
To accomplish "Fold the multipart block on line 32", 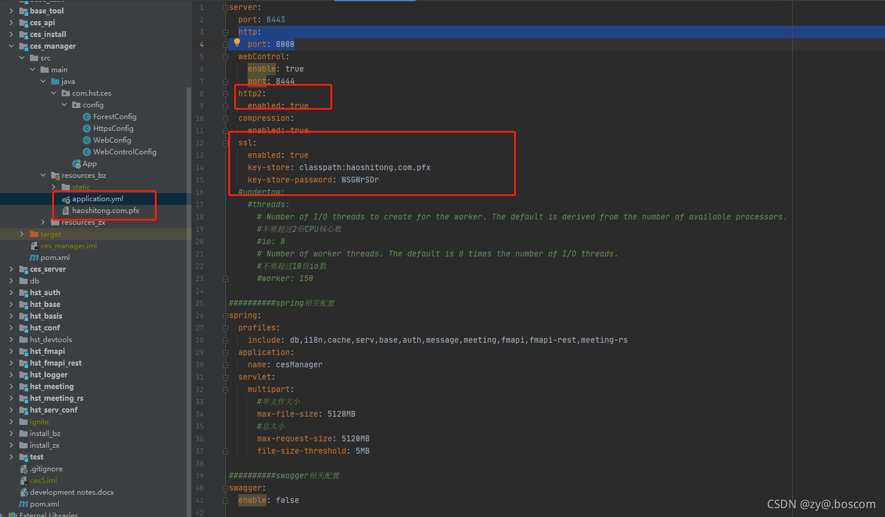I will tap(225, 390).
